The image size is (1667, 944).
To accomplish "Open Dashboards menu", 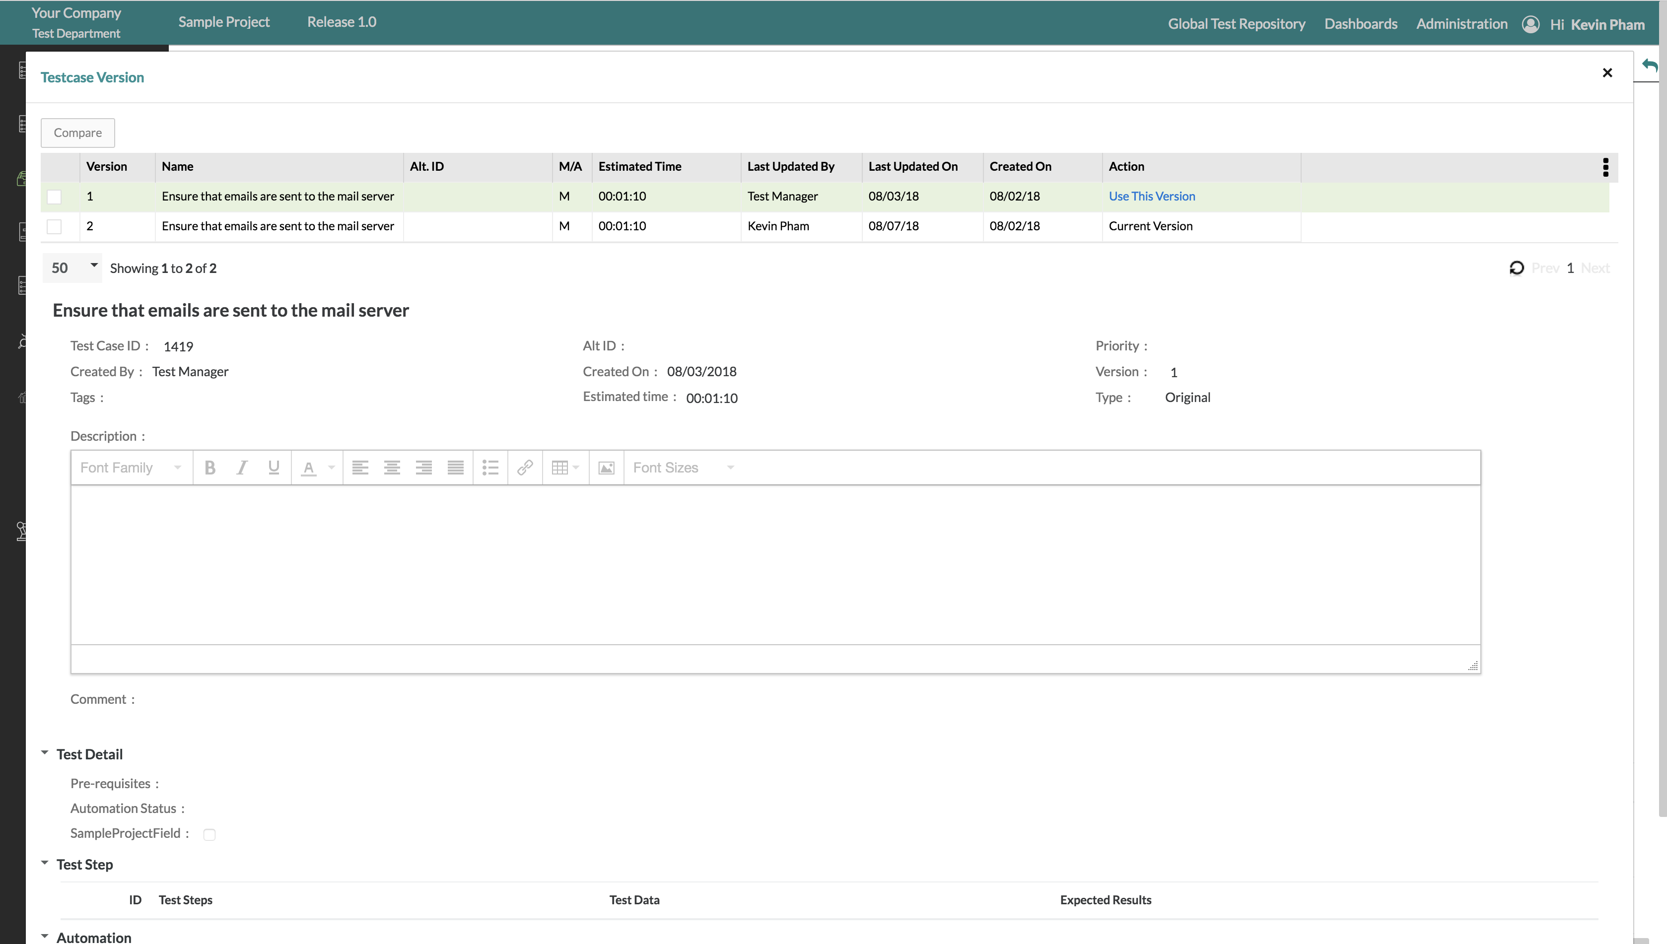I will click(1360, 24).
